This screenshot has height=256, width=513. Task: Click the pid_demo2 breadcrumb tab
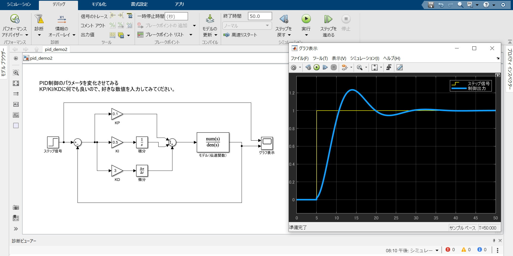(56, 49)
